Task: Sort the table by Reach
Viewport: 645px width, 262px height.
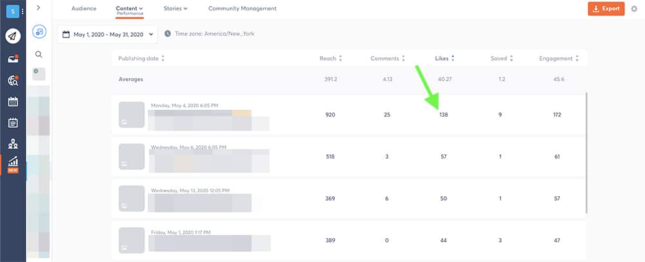Action: point(330,59)
